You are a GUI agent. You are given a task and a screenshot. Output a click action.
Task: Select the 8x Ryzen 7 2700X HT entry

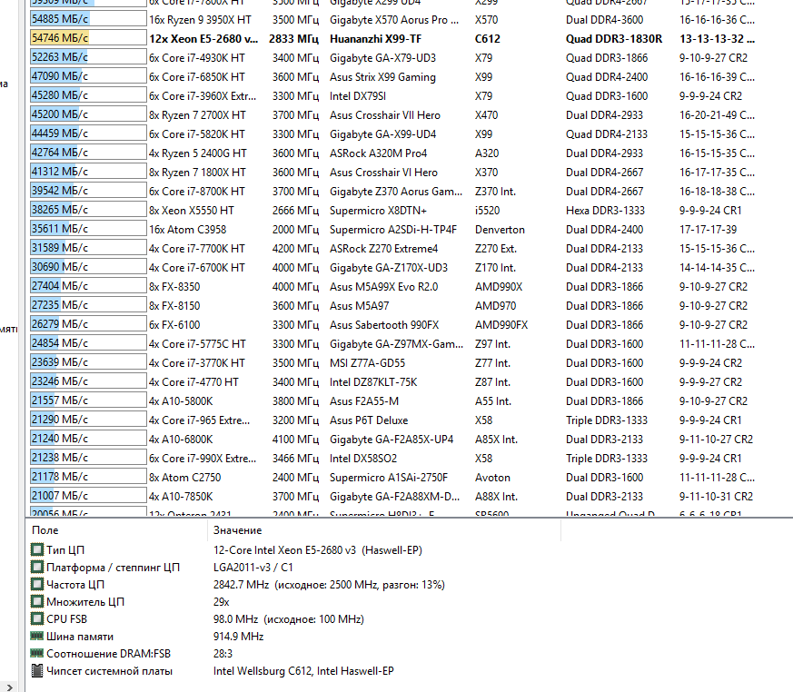(197, 115)
